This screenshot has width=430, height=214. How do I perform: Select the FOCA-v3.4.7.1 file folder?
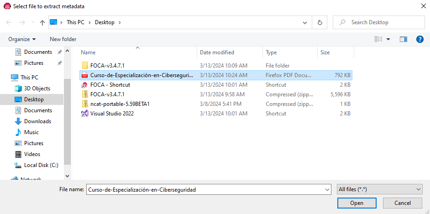215,66
